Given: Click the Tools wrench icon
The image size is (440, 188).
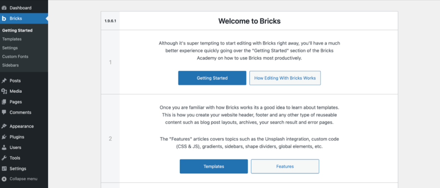Looking at the screenshot, I should pos(4,158).
